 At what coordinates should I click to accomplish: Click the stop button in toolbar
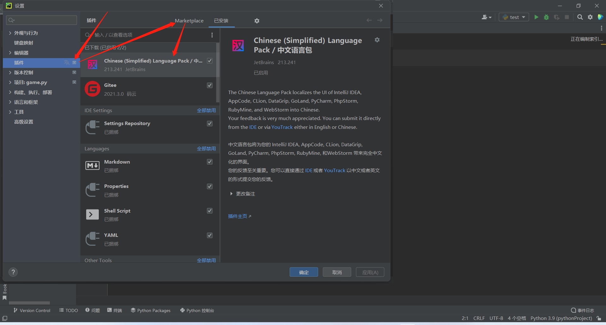(567, 17)
